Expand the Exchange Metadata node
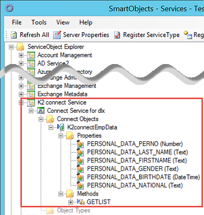The width and height of the screenshot is (204, 215). coord(21,94)
